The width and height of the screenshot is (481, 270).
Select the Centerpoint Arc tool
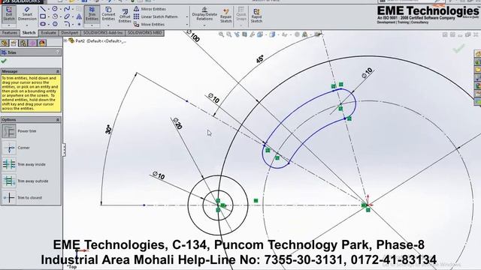(55, 16)
